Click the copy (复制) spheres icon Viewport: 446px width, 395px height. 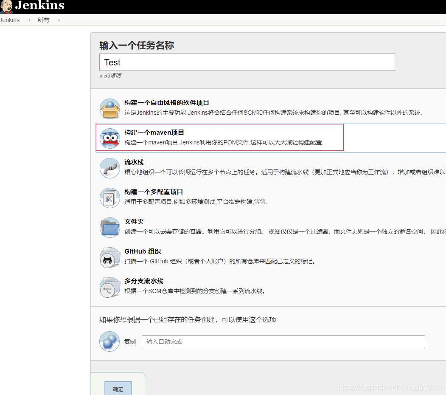coord(109,341)
